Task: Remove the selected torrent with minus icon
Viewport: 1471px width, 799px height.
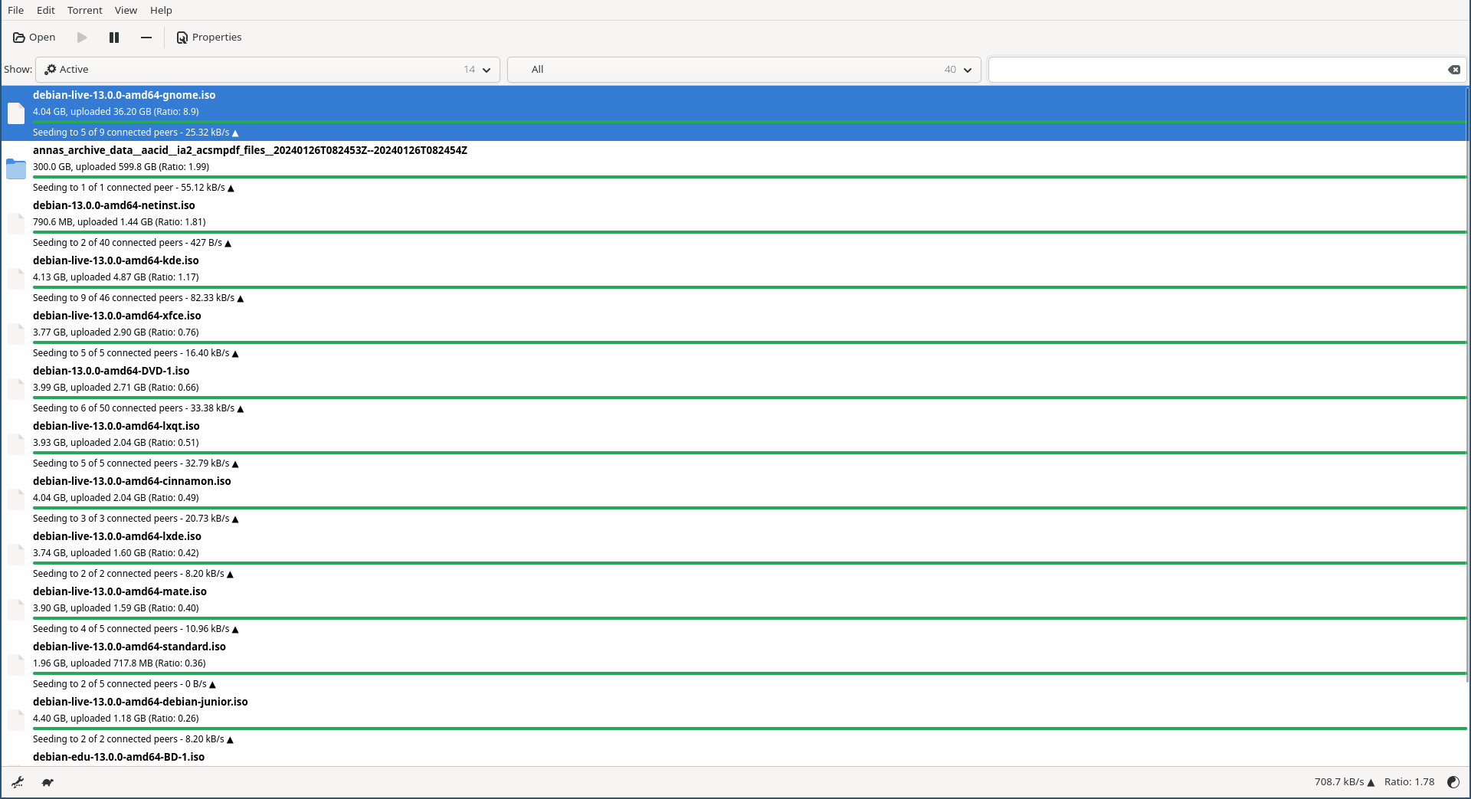Action: click(x=146, y=37)
